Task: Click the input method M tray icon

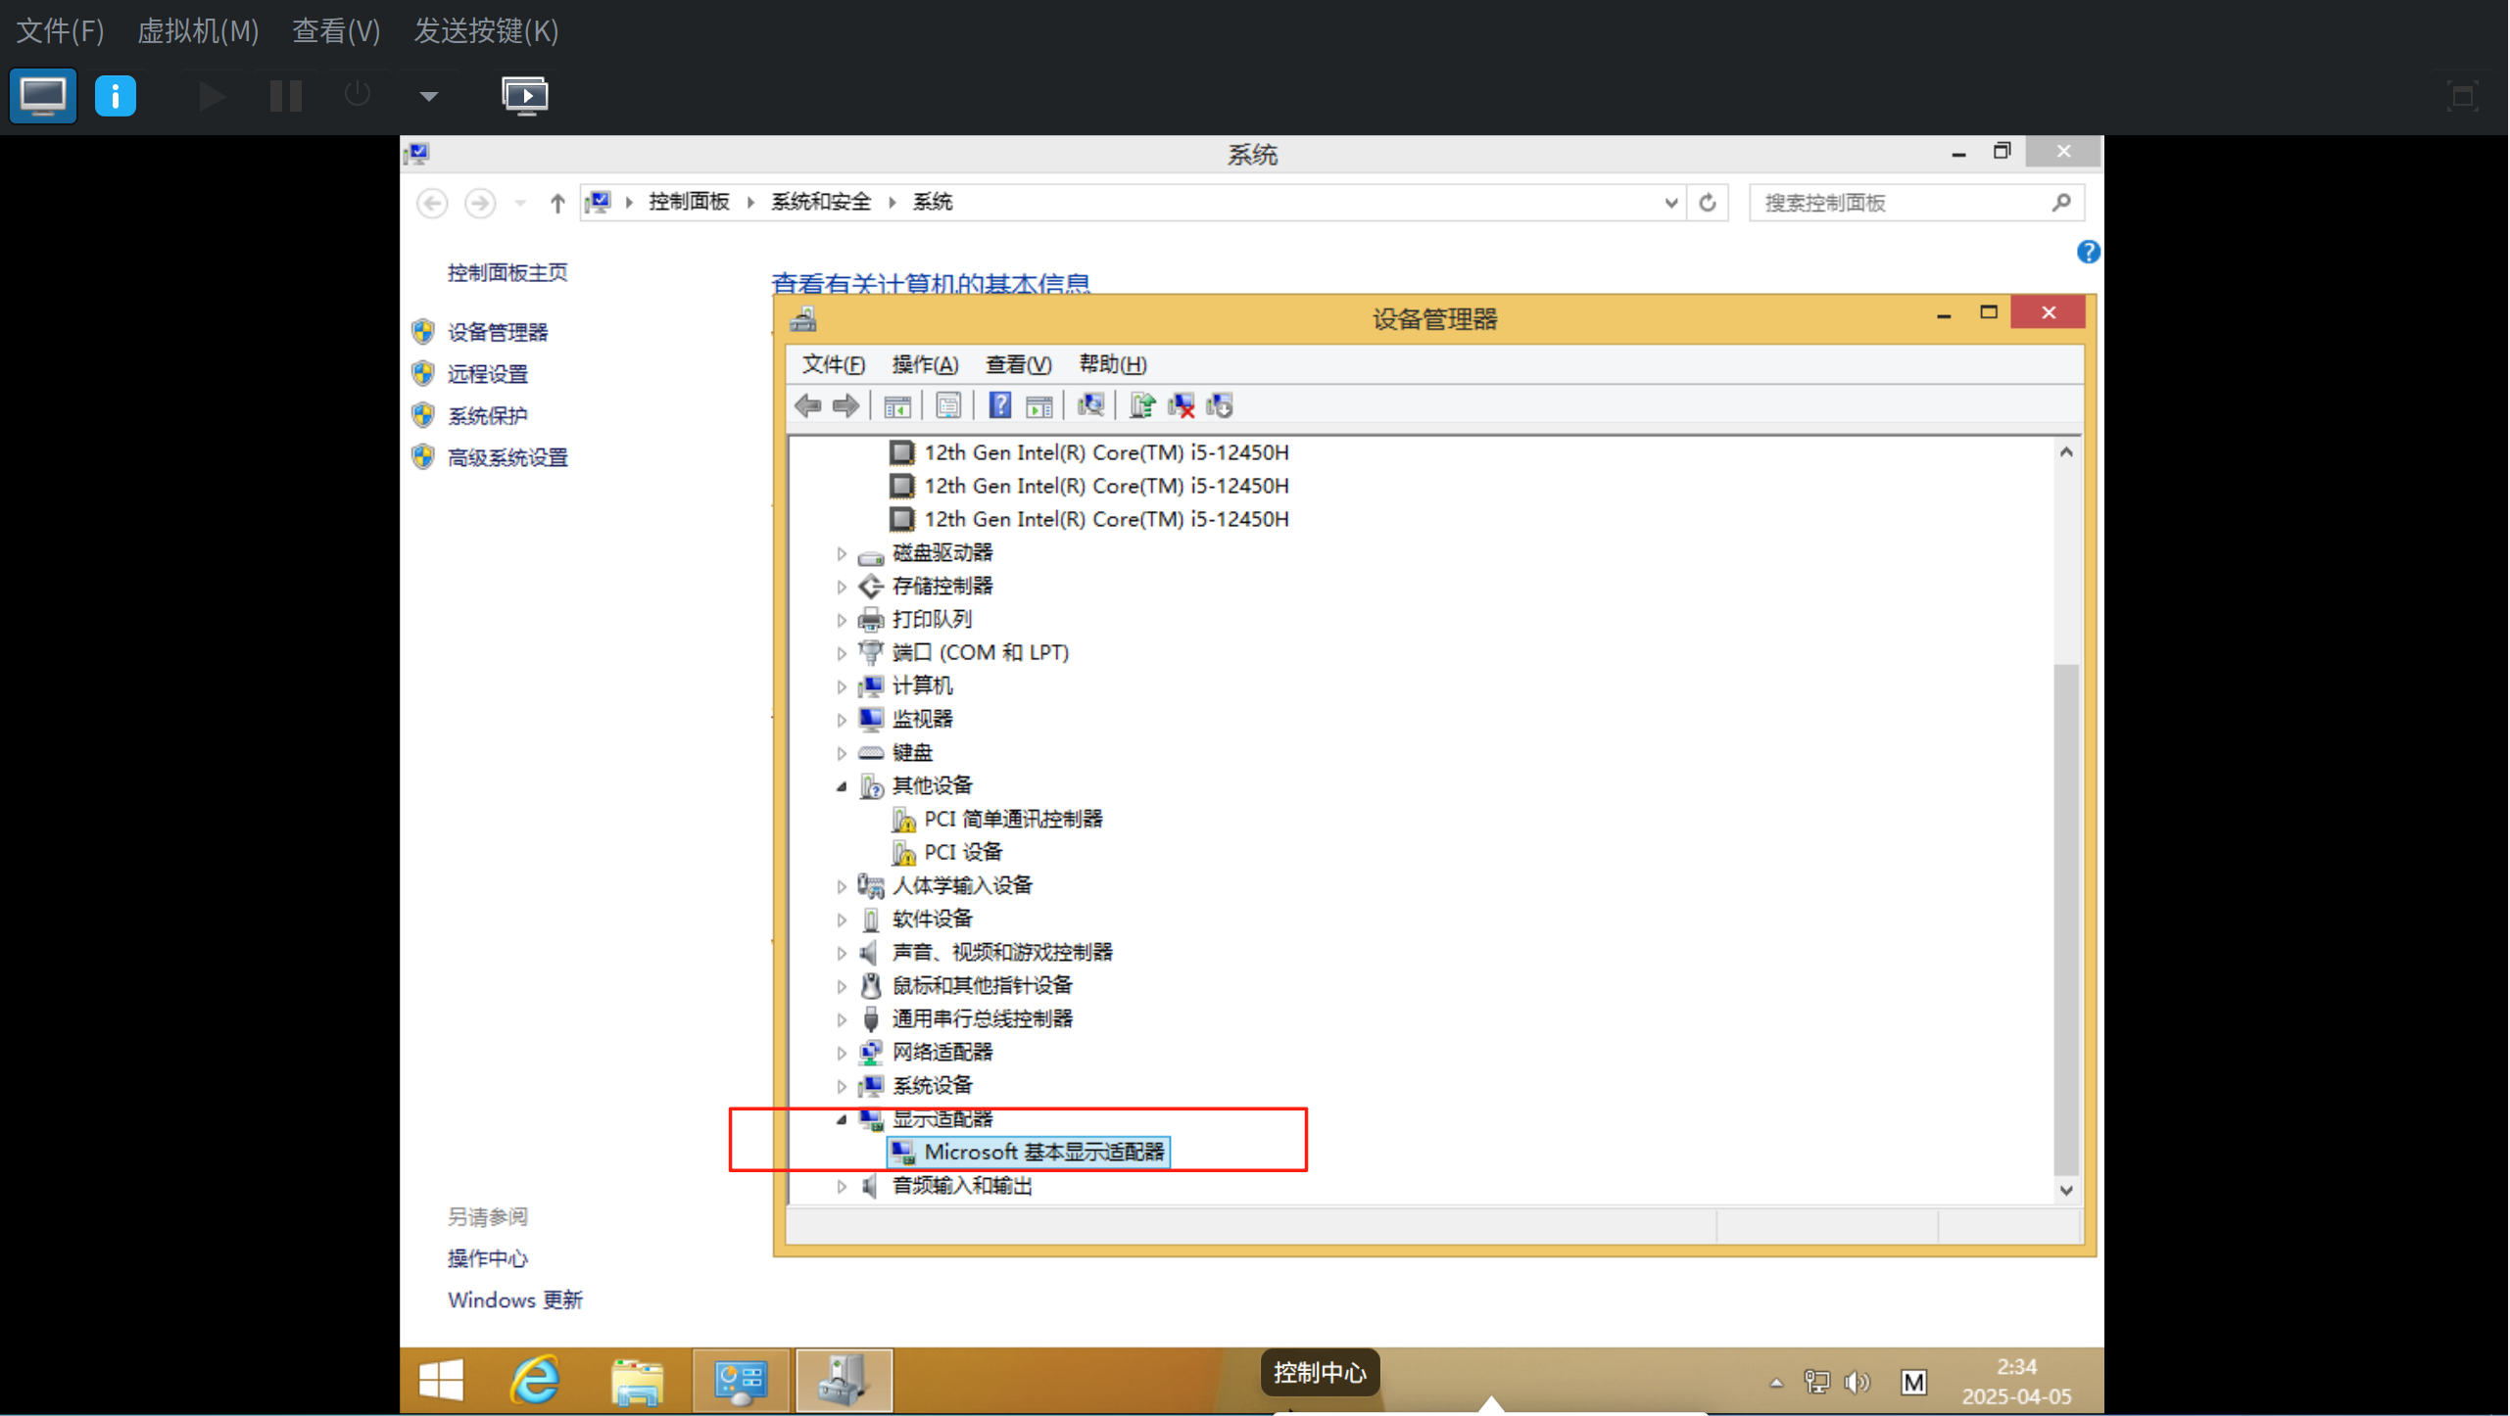Action: click(1913, 1382)
